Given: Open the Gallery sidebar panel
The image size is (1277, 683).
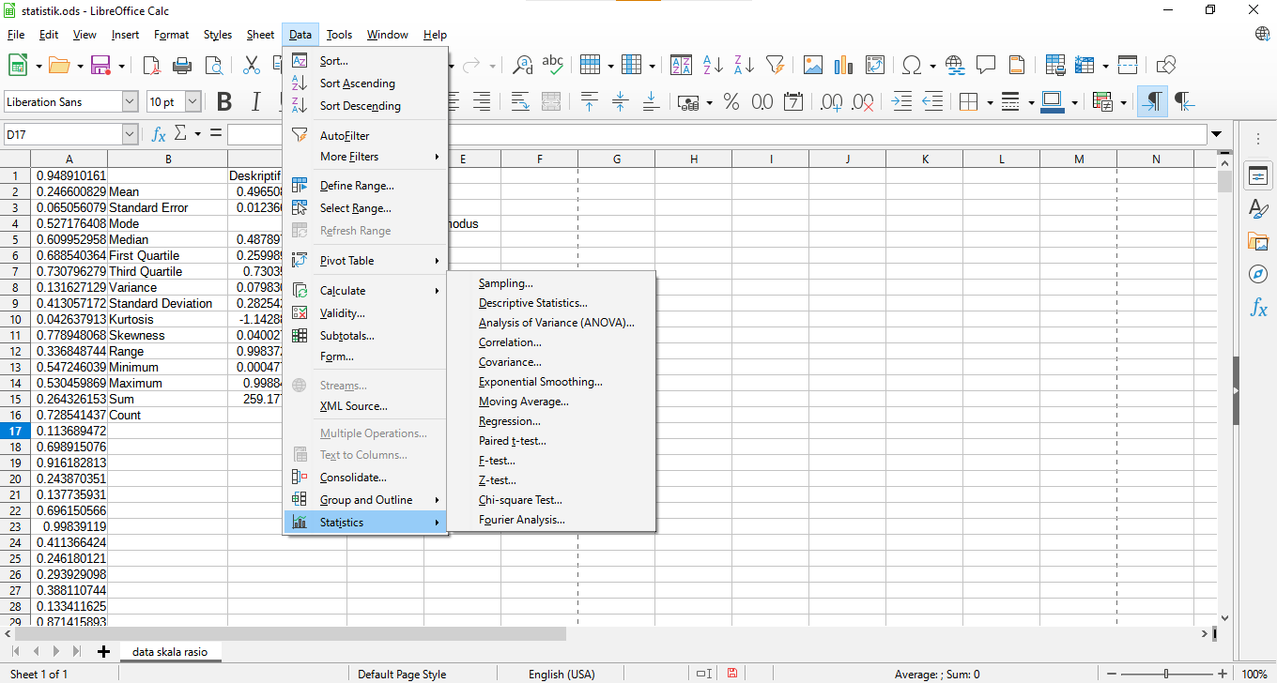Looking at the screenshot, I should [1258, 242].
